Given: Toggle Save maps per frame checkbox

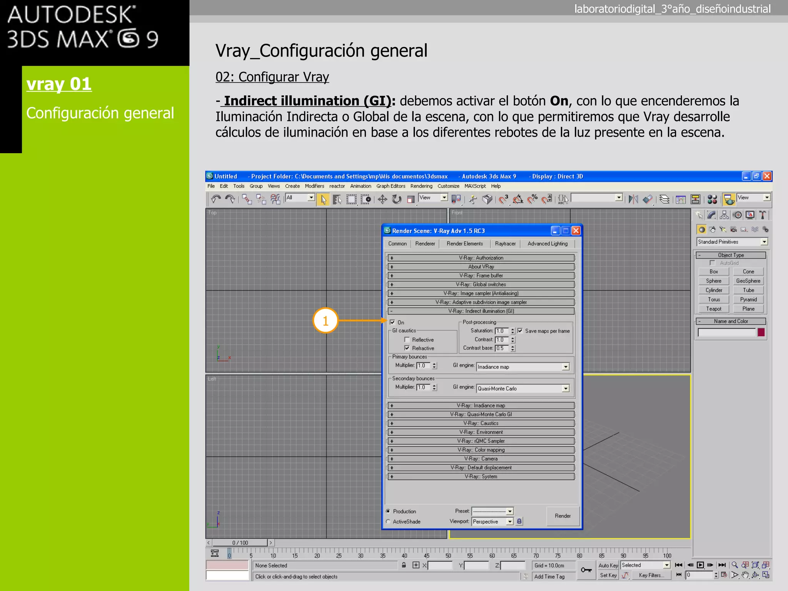Looking at the screenshot, I should (x=520, y=331).
